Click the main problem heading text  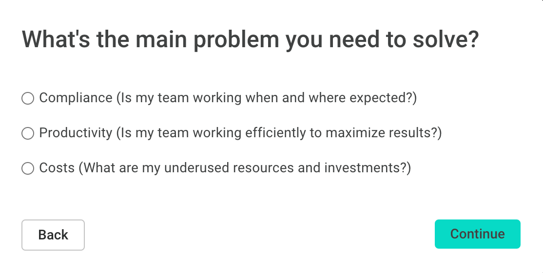[x=251, y=39]
